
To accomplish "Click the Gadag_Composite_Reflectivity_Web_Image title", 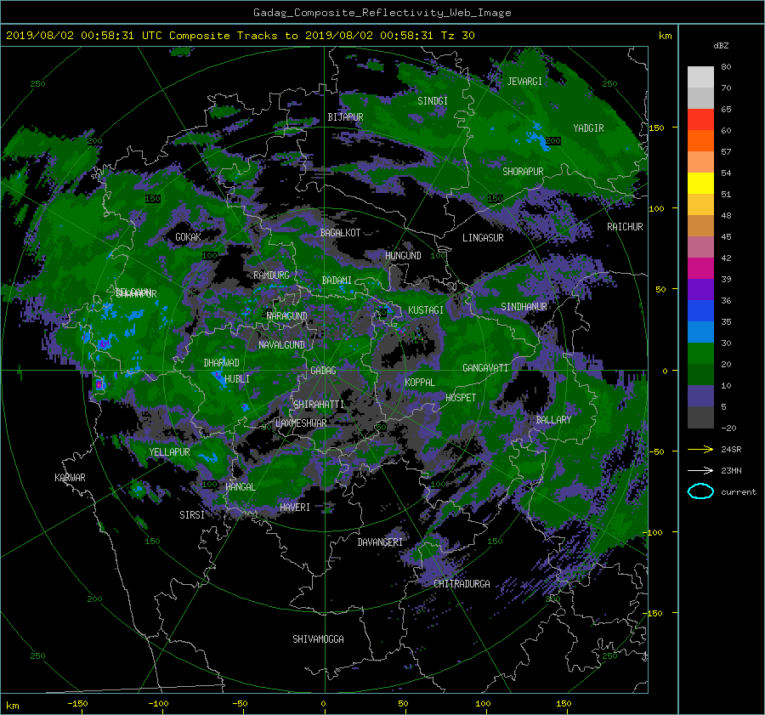I will tap(382, 13).
